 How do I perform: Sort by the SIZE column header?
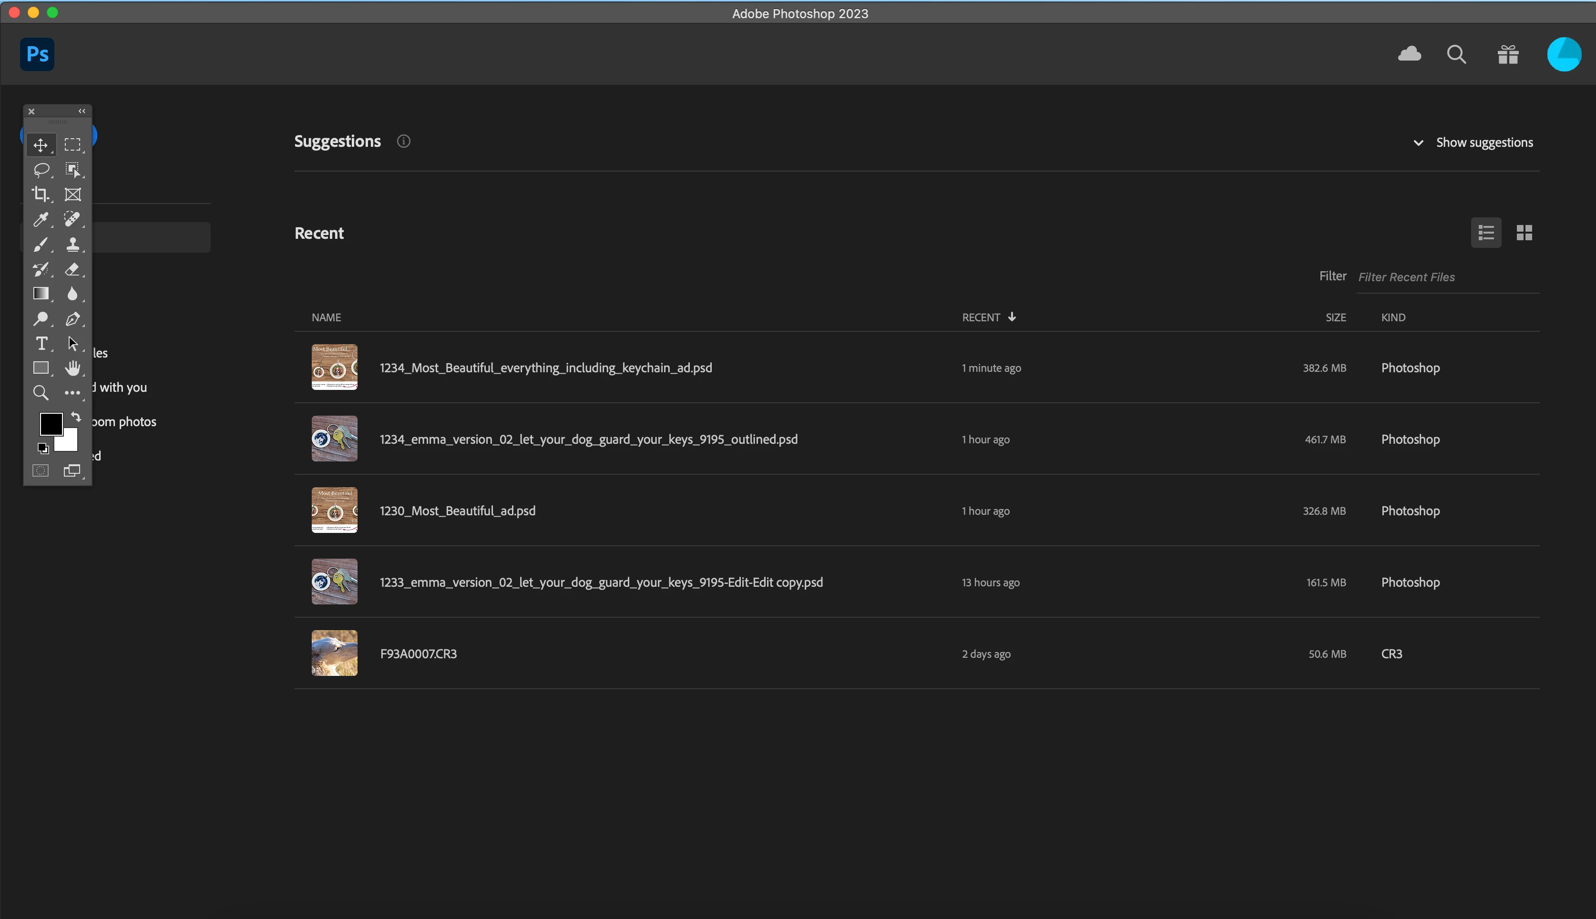tap(1335, 317)
